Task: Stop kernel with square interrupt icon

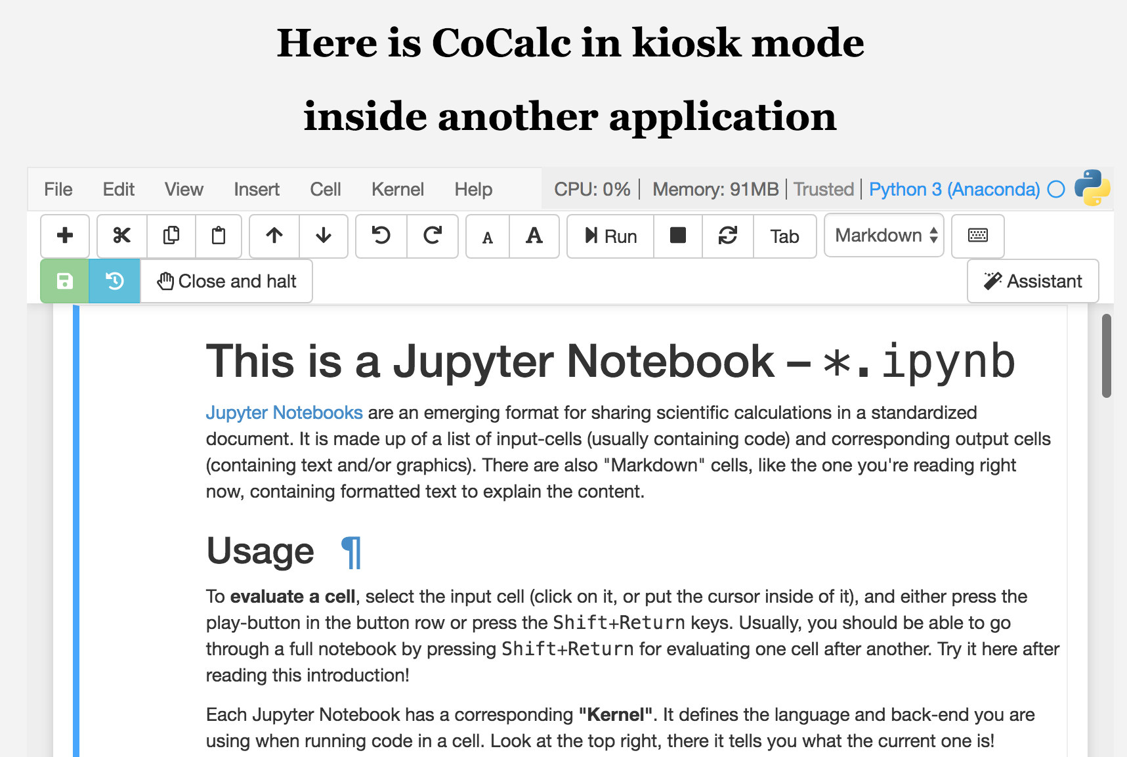Action: click(x=678, y=236)
